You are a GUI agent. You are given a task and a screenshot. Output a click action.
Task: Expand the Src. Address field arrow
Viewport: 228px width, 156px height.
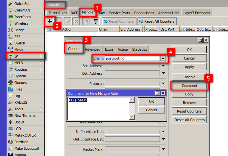tap(164, 66)
